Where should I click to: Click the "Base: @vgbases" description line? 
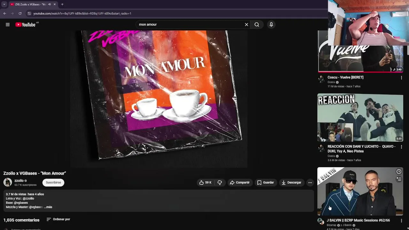(17, 203)
